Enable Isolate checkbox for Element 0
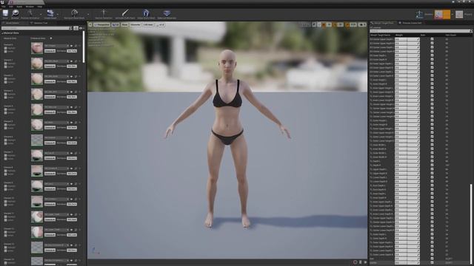 5,51
